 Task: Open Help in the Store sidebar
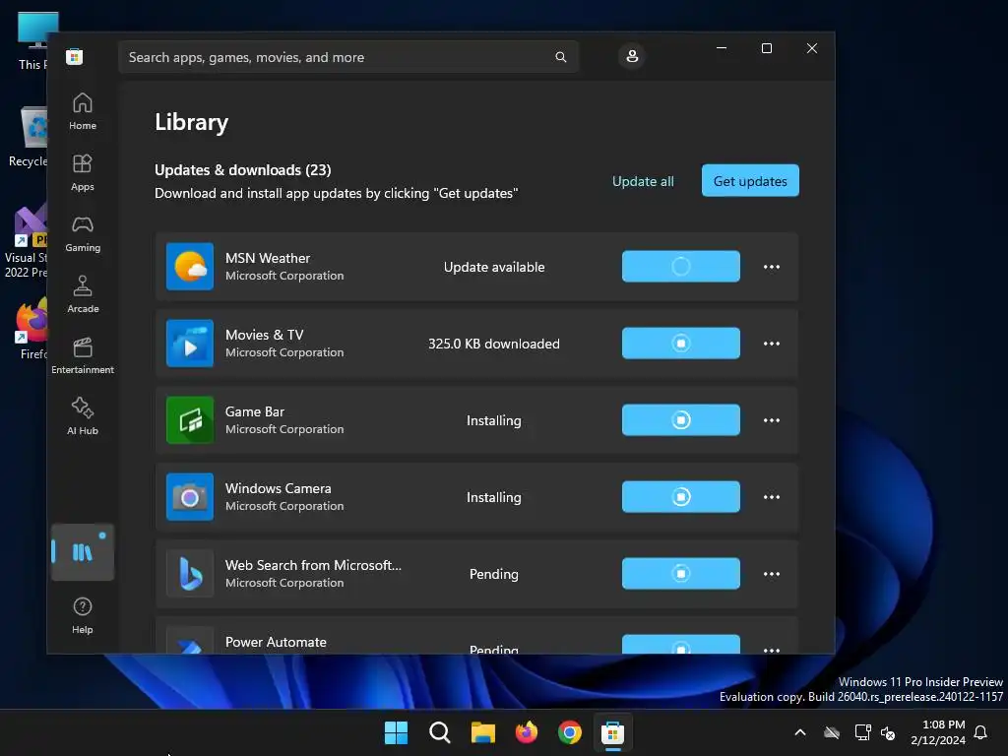(x=83, y=616)
